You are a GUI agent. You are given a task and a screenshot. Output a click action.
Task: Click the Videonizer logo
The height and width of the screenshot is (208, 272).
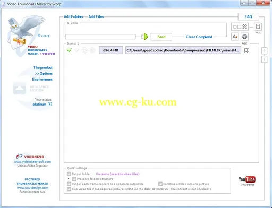tap(30, 157)
